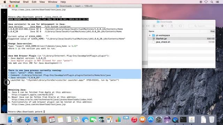The image size is (223, 125).
Task: Click screen recording status icon in menu bar
Action: (x=201, y=2)
